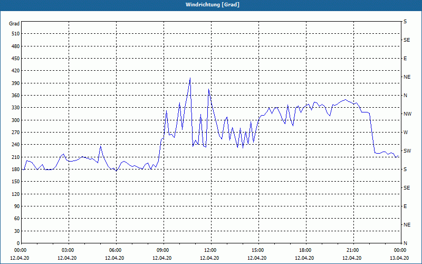Viewport: 422px width, 264px height.
Task: Select the 90 degree axis label
Action: (17, 206)
